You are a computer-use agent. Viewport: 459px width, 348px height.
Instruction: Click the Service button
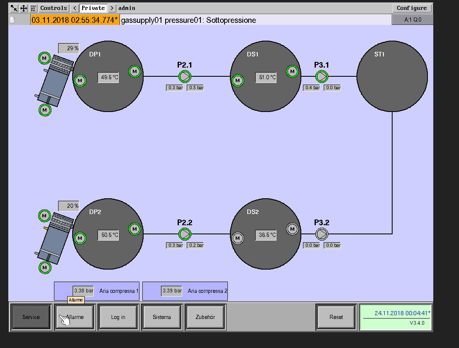31,317
